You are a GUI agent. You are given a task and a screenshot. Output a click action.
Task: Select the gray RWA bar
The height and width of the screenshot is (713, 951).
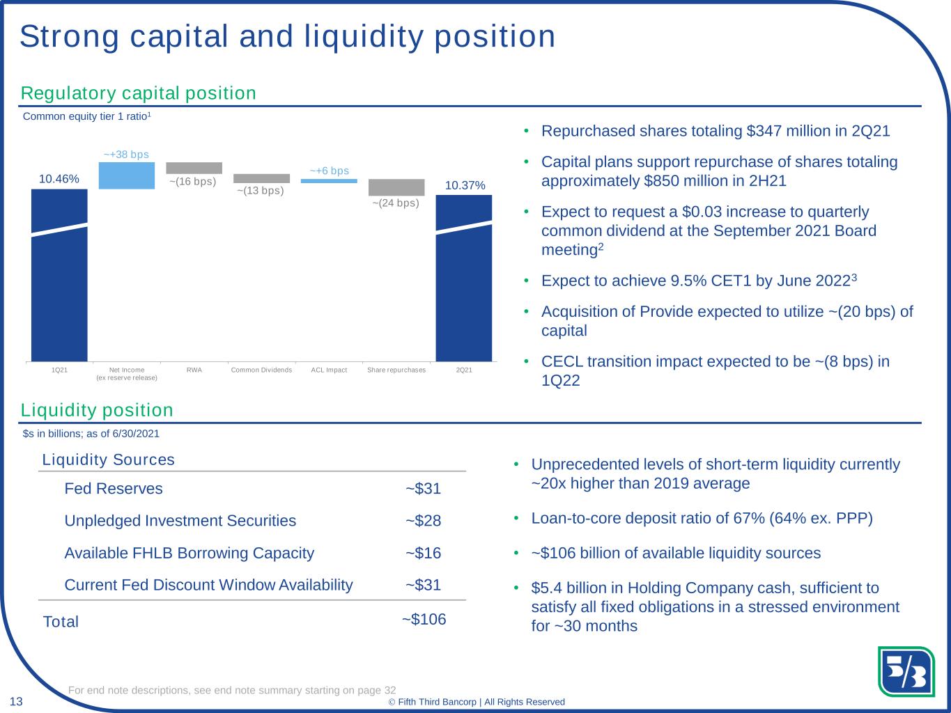(x=194, y=168)
